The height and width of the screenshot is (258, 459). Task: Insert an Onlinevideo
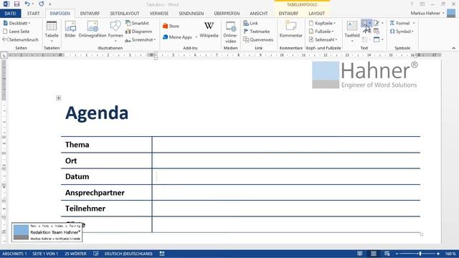pyautogui.click(x=230, y=32)
